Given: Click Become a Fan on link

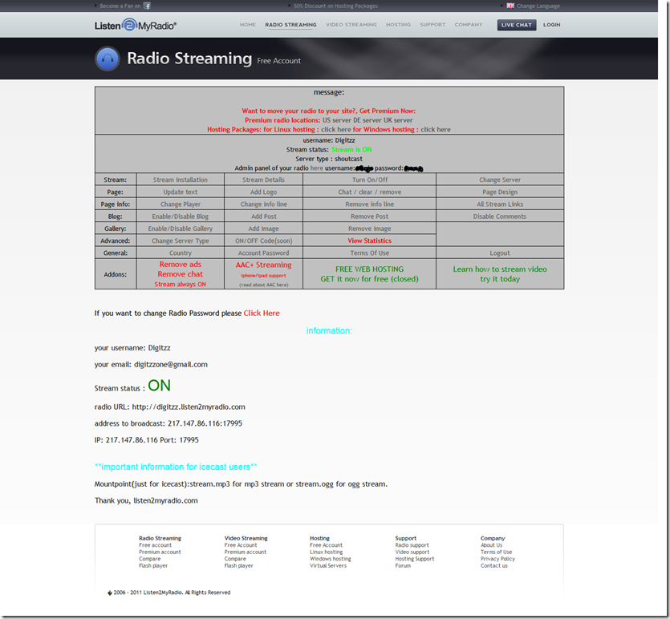Looking at the screenshot, I should pyautogui.click(x=120, y=6).
